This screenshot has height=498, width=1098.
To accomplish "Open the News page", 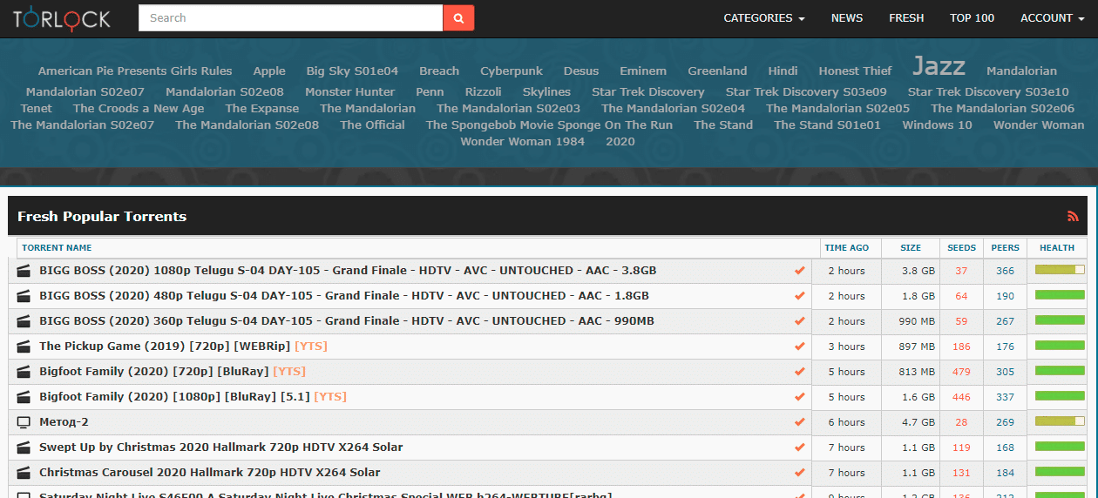I will point(847,18).
